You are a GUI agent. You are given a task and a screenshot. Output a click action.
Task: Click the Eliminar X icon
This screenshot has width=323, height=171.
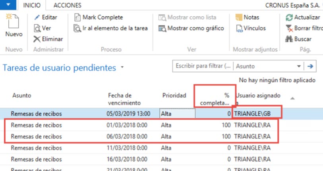(37, 39)
